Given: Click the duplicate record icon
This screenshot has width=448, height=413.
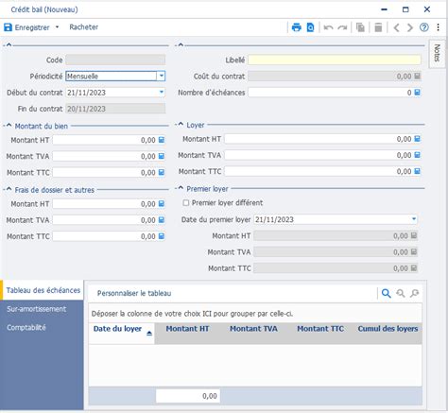Looking at the screenshot, I should coord(360,27).
